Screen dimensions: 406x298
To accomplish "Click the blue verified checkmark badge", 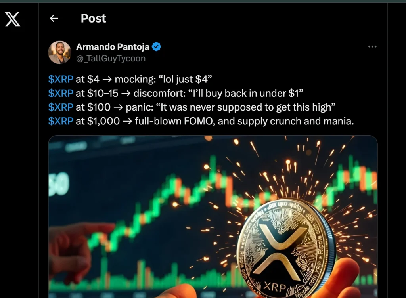I will (x=156, y=47).
